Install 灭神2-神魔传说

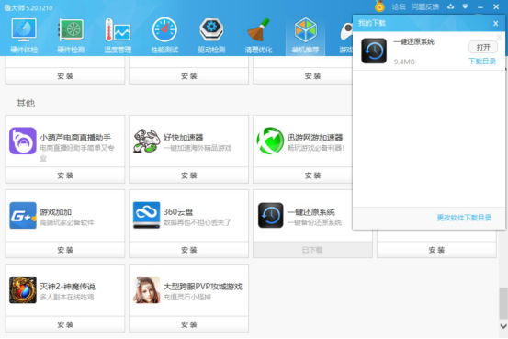coord(65,324)
